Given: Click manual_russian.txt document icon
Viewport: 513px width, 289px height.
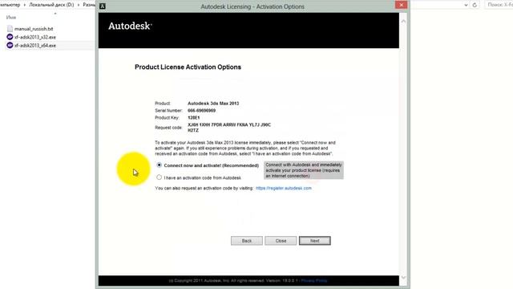Looking at the screenshot, I should pyautogui.click(x=10, y=29).
